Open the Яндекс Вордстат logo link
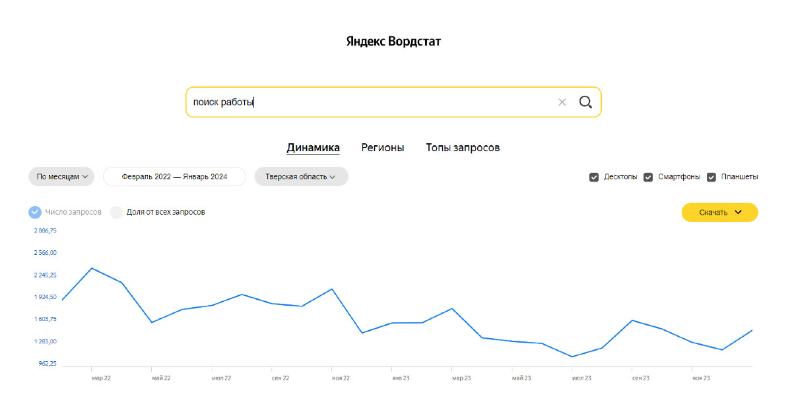The width and height of the screenshot is (792, 416). click(393, 42)
